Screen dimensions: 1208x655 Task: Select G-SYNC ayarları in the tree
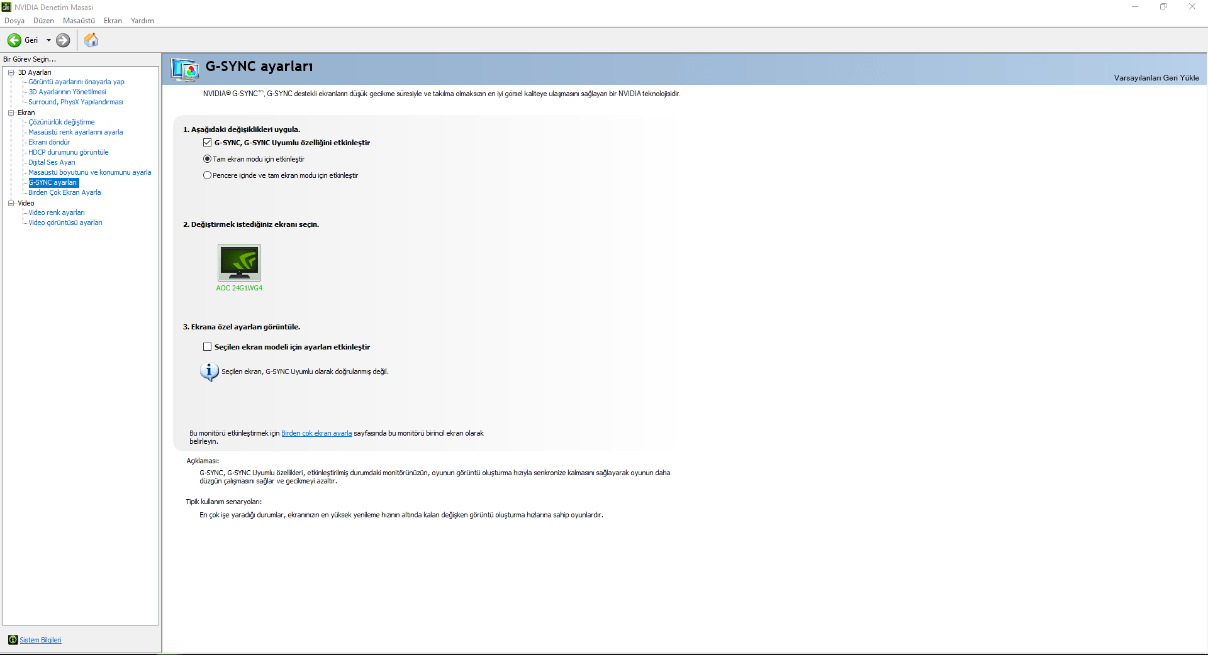pyautogui.click(x=53, y=182)
